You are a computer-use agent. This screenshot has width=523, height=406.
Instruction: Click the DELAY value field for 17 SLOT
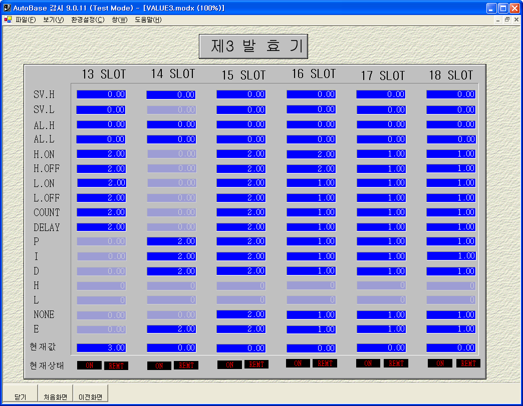(381, 227)
